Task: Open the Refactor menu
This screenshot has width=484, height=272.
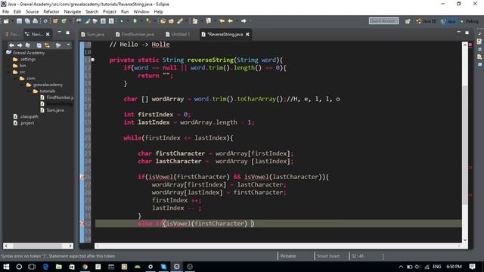Action: (51, 12)
